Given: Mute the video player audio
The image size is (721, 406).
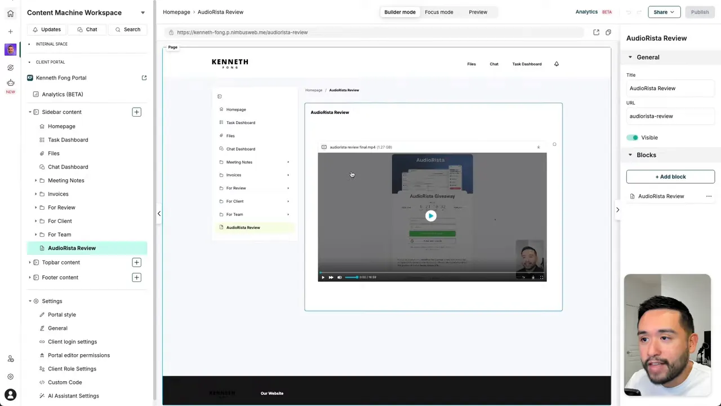Looking at the screenshot, I should coord(339,277).
